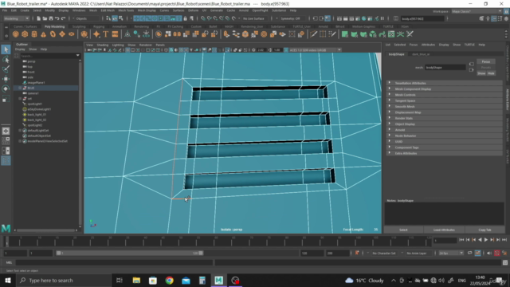This screenshot has width=510, height=287.
Task: Activate the Lasso select tool
Action: pos(6,59)
